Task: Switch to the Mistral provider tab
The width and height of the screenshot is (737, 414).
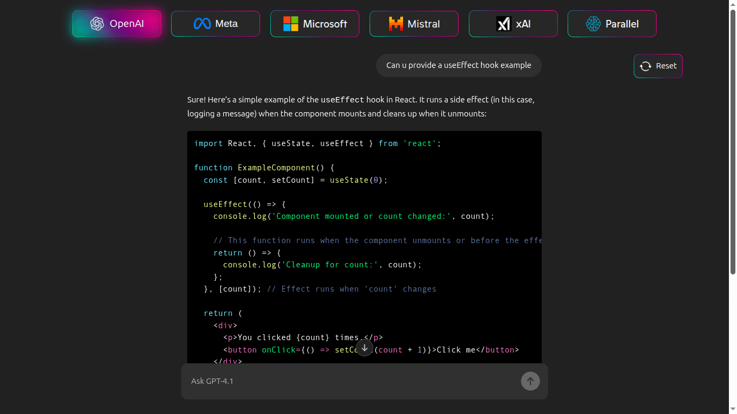Action: pyautogui.click(x=414, y=23)
